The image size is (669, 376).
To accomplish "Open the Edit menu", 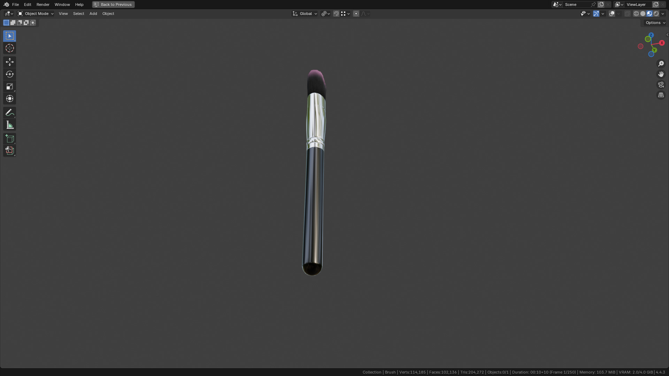I will 28,5.
